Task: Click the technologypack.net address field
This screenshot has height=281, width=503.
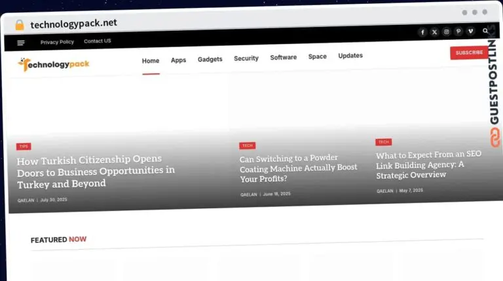Action: (73, 24)
